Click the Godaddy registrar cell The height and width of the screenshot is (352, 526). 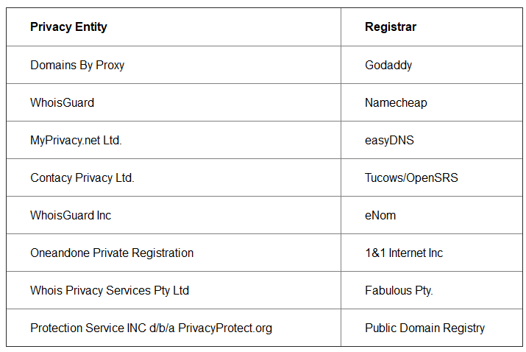pyautogui.click(x=388, y=66)
